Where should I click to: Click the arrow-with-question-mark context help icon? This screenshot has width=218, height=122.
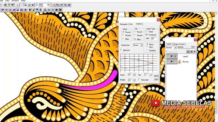click(x=13, y=5)
